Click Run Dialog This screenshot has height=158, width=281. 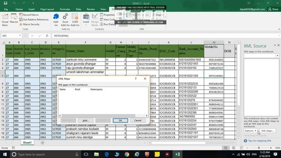(x=108, y=24)
